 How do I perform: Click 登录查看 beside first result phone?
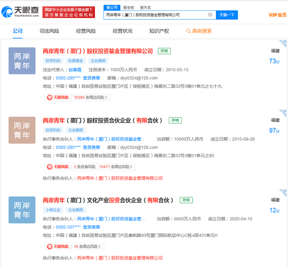pos(91,78)
